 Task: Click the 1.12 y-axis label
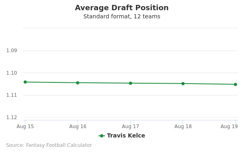click(11, 118)
